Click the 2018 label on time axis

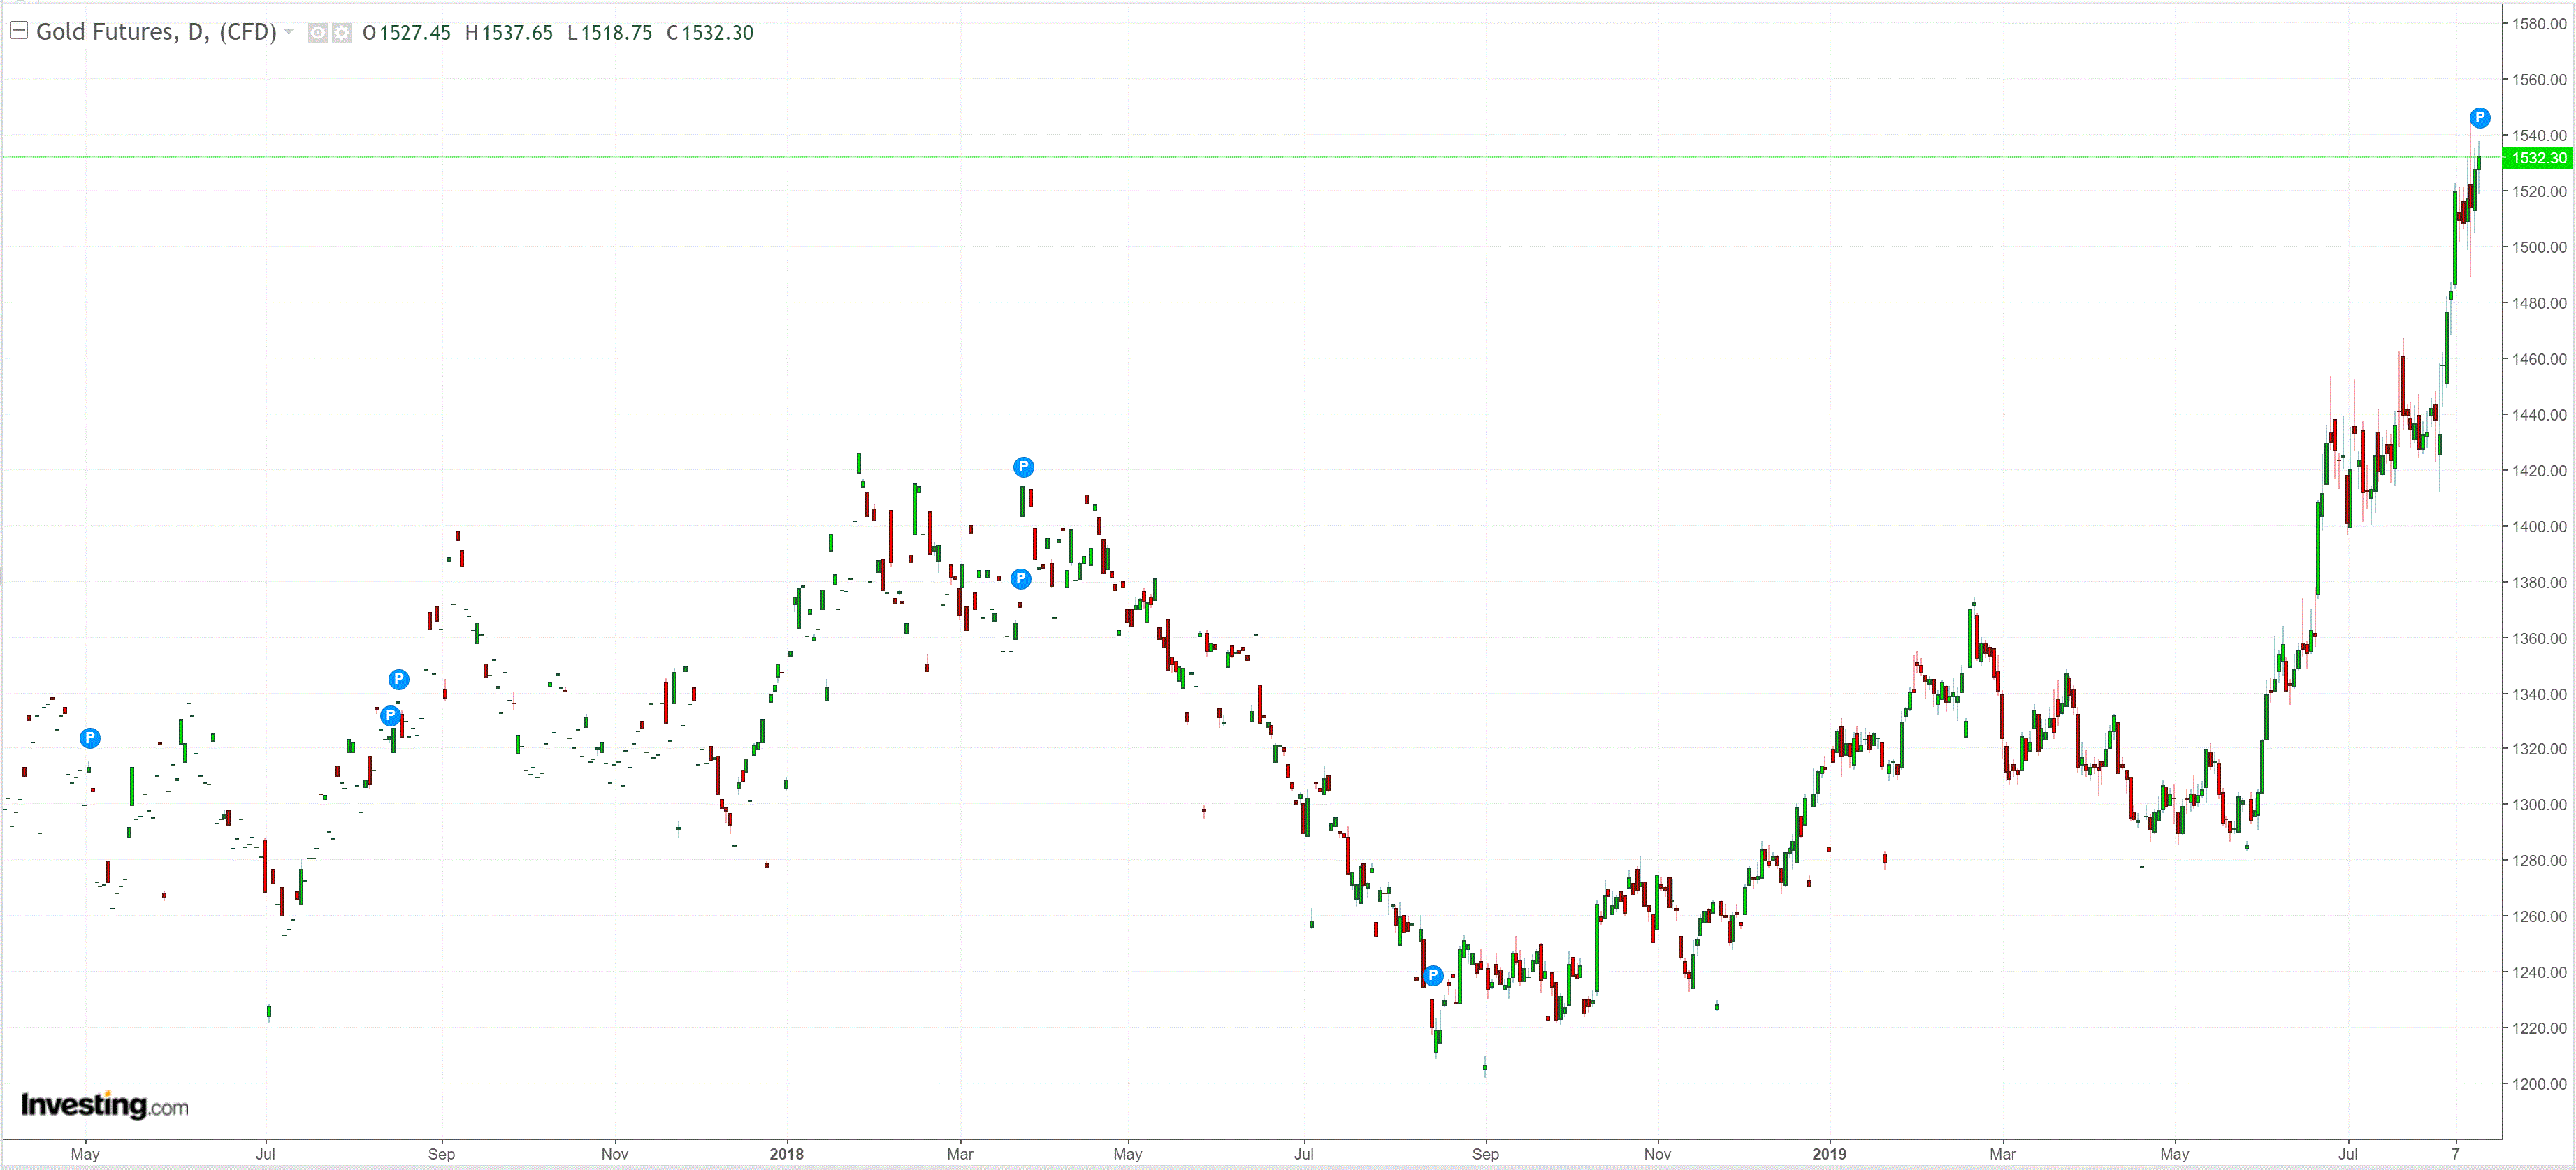(786, 1154)
